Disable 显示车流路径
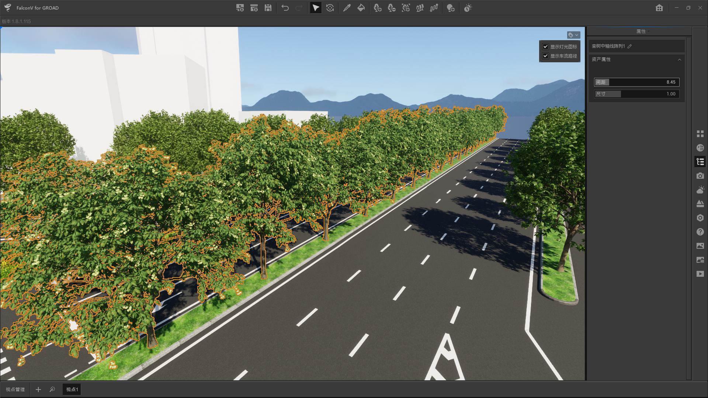This screenshot has width=708, height=398. point(546,56)
